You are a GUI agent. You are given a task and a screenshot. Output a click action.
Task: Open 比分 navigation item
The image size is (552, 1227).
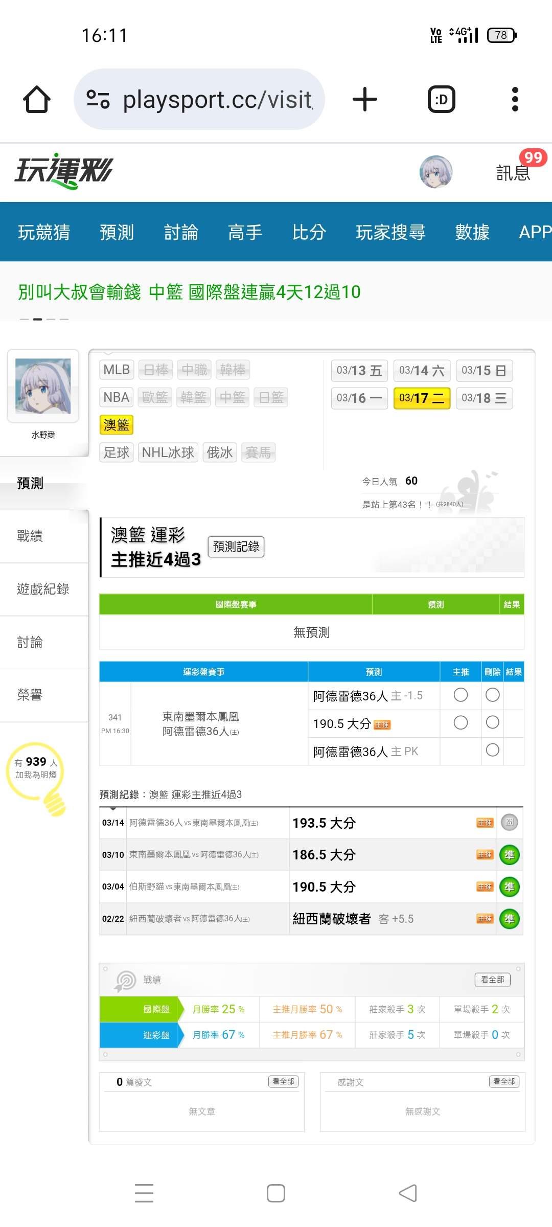pyautogui.click(x=309, y=232)
